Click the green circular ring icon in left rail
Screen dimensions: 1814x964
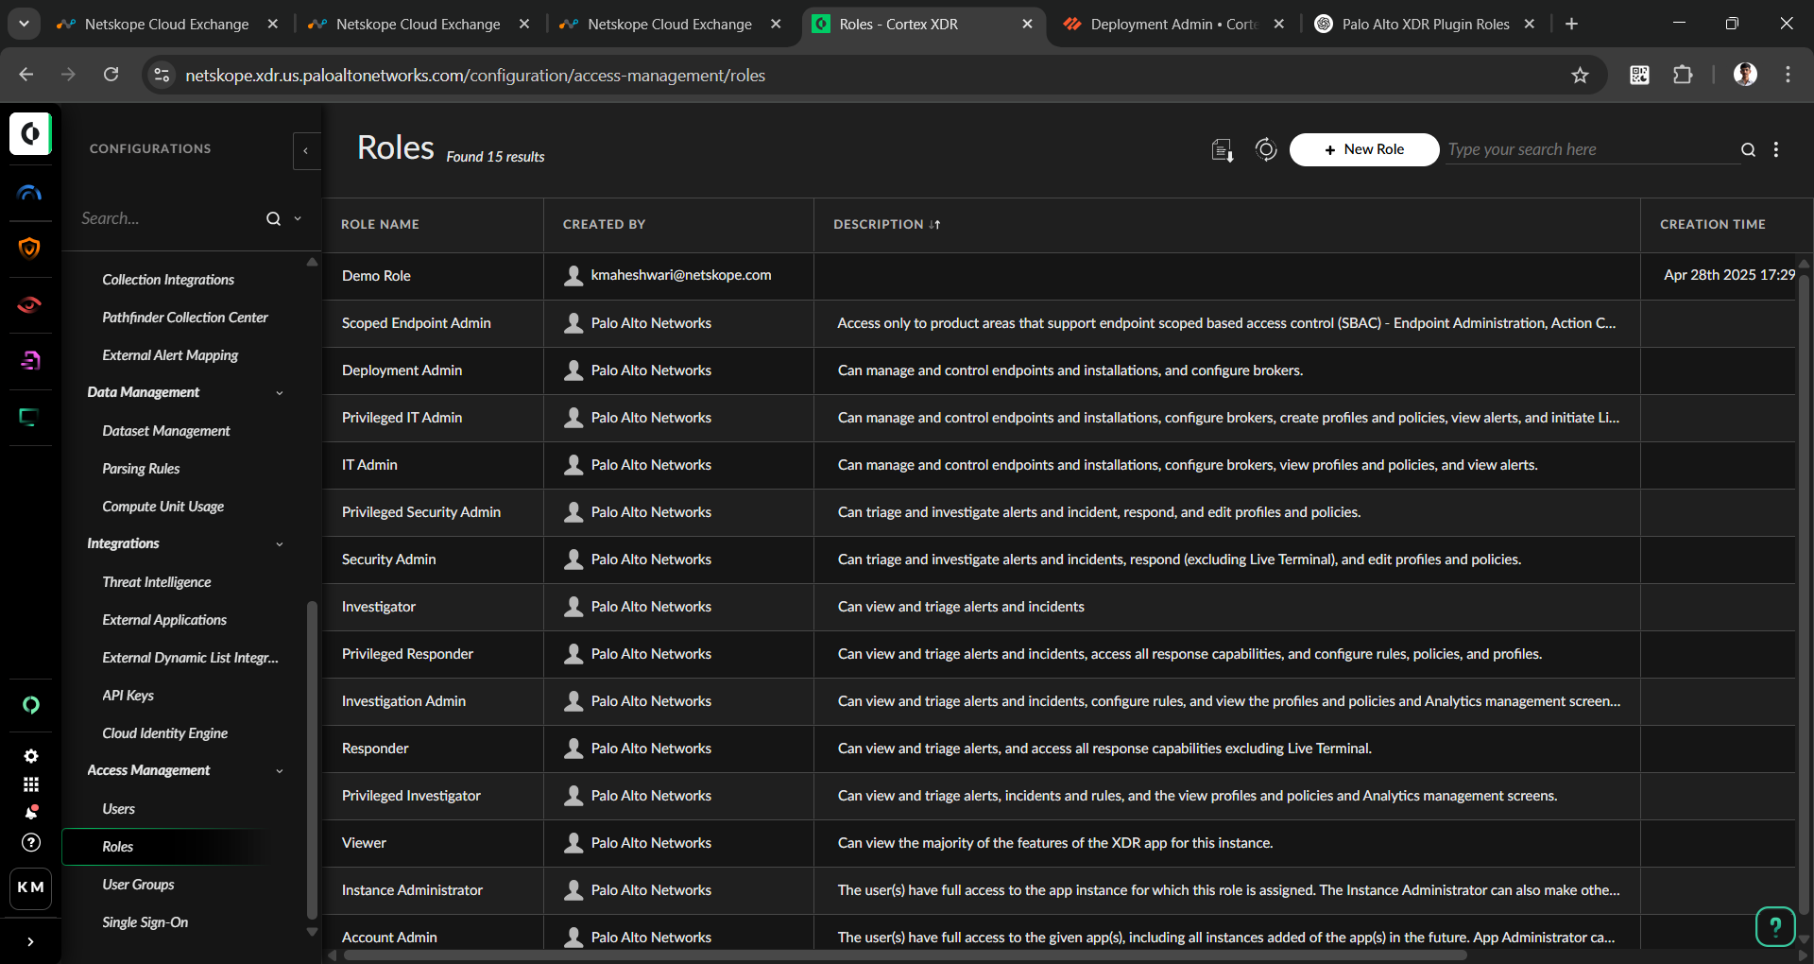[x=31, y=705]
